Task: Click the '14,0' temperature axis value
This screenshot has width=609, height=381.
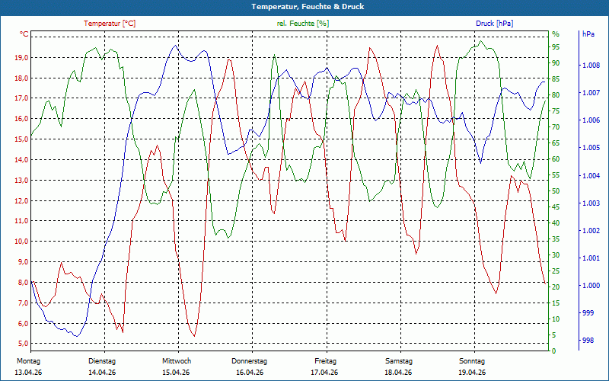Action: click(21, 160)
